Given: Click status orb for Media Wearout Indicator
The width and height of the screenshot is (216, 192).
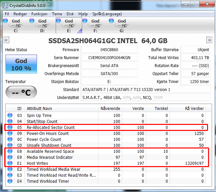Looking at the screenshot, I should tap(10, 157).
